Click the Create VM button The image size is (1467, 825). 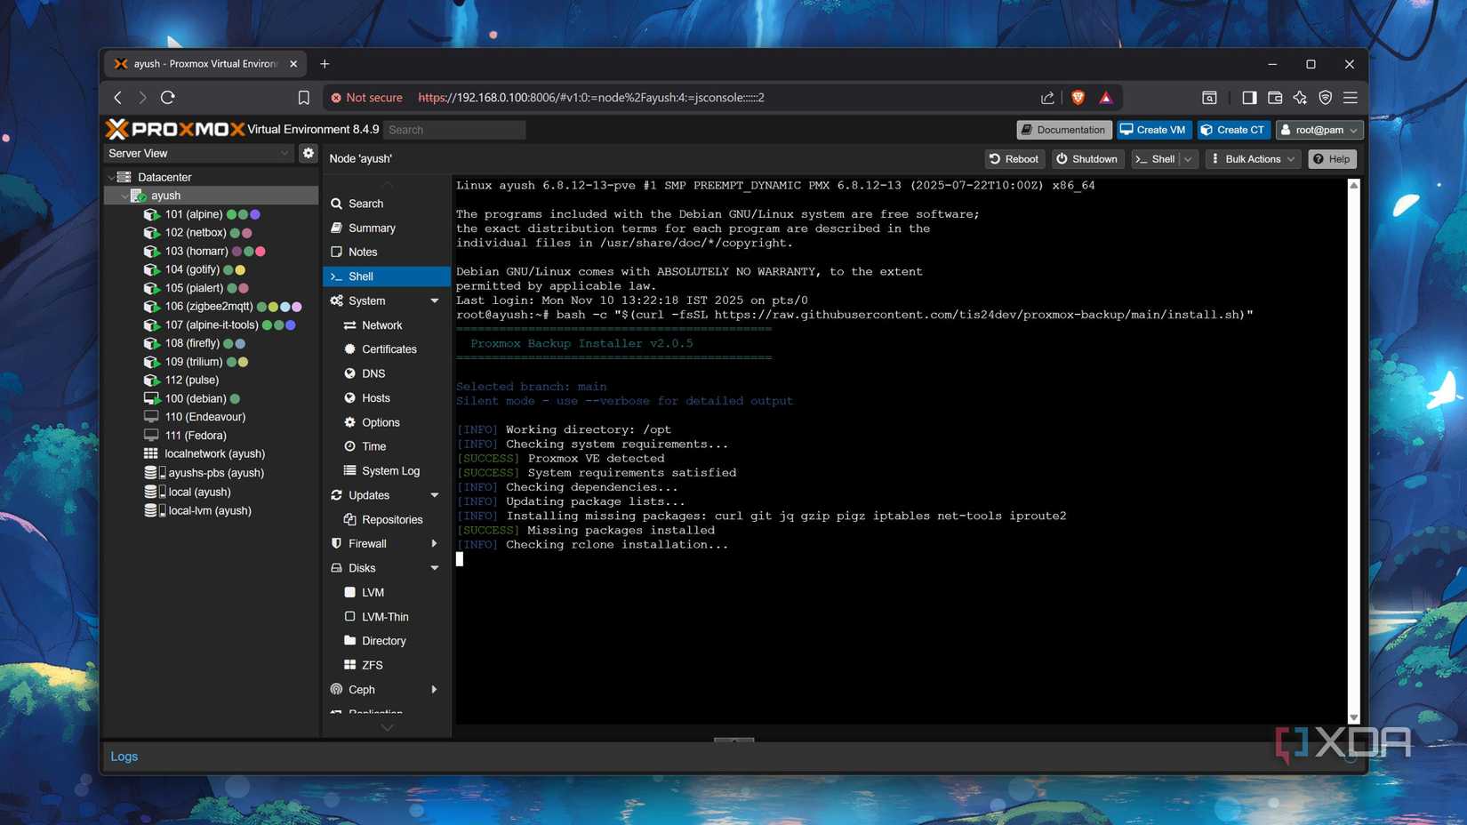1153,129
